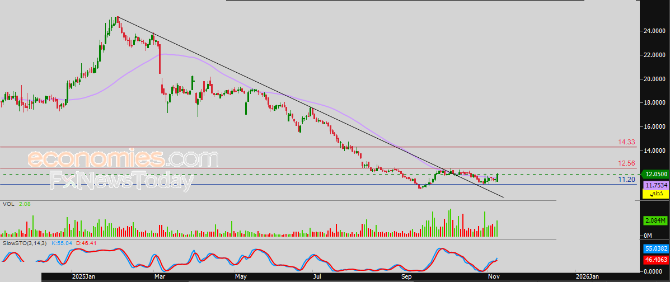Screen dimensions: 670x282
Task: Open the SlowSTO(3,14,3) indicator label
Action: coord(25,243)
